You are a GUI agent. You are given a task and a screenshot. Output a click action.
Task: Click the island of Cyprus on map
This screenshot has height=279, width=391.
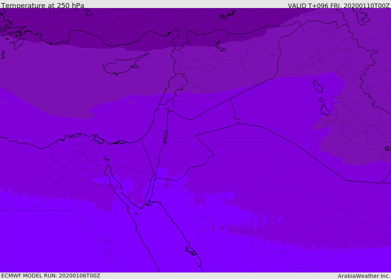click(125, 65)
